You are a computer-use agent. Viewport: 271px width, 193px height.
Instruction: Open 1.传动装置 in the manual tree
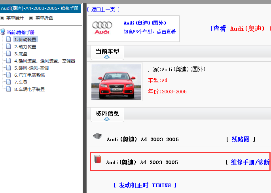[25, 40]
